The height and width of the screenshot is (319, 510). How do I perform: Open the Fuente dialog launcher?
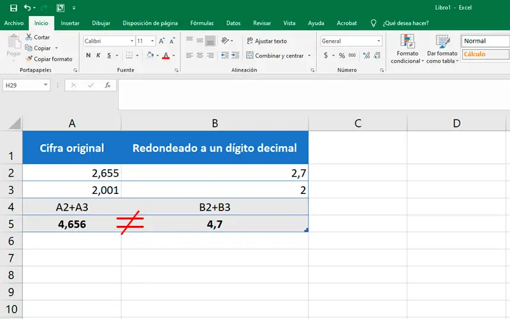pos(177,70)
